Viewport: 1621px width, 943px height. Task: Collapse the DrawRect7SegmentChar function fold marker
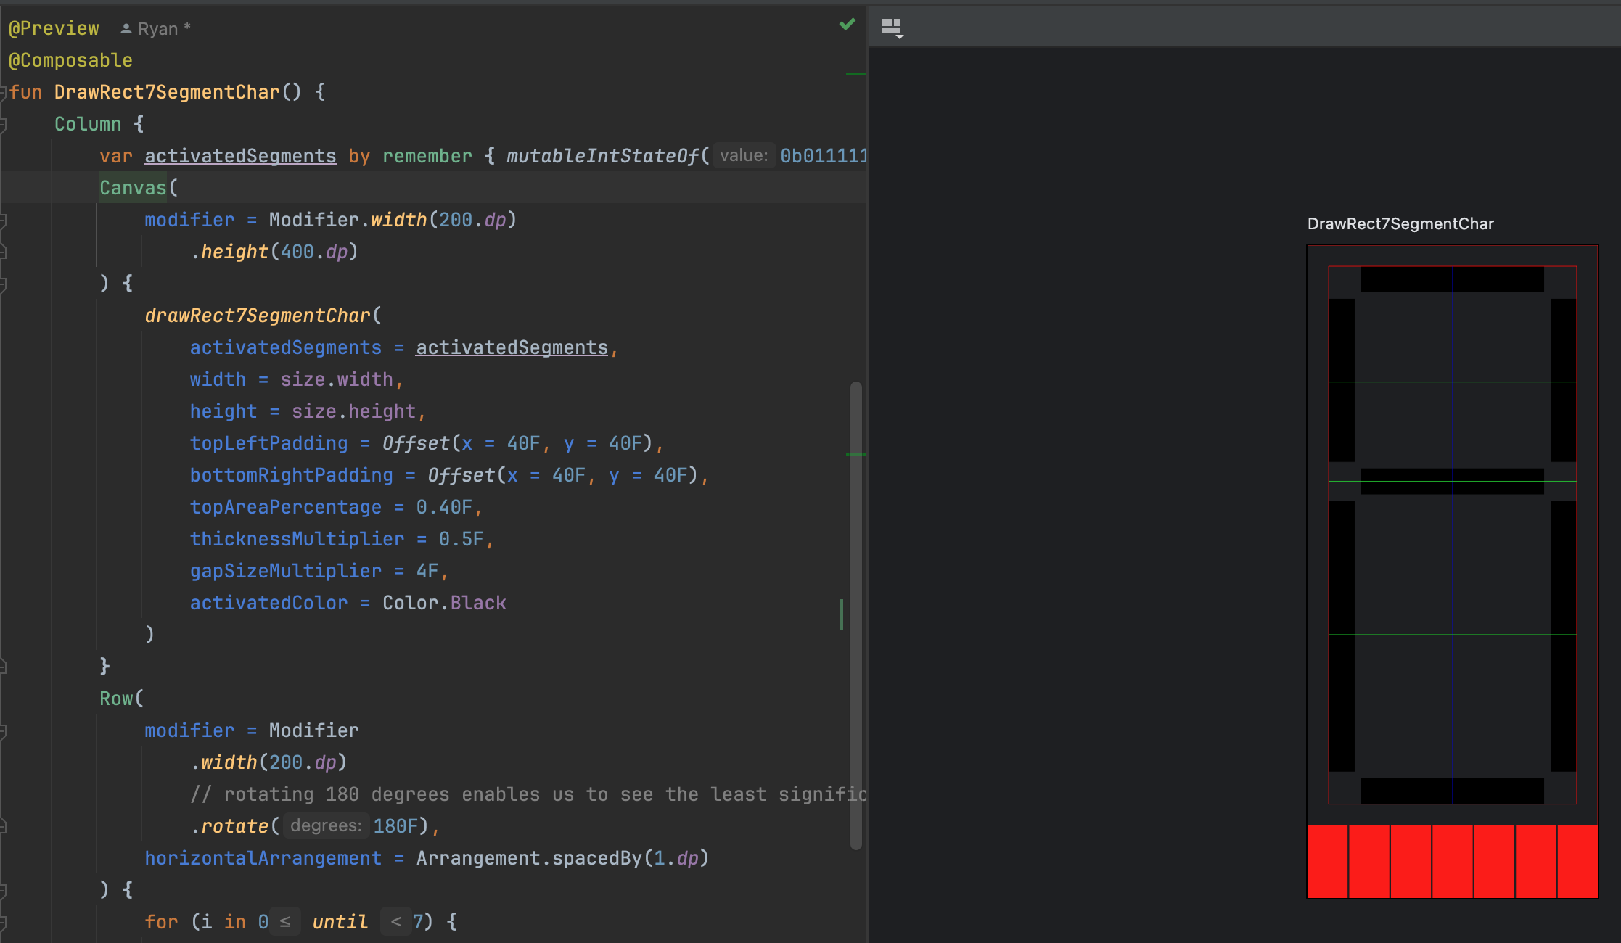(3, 92)
